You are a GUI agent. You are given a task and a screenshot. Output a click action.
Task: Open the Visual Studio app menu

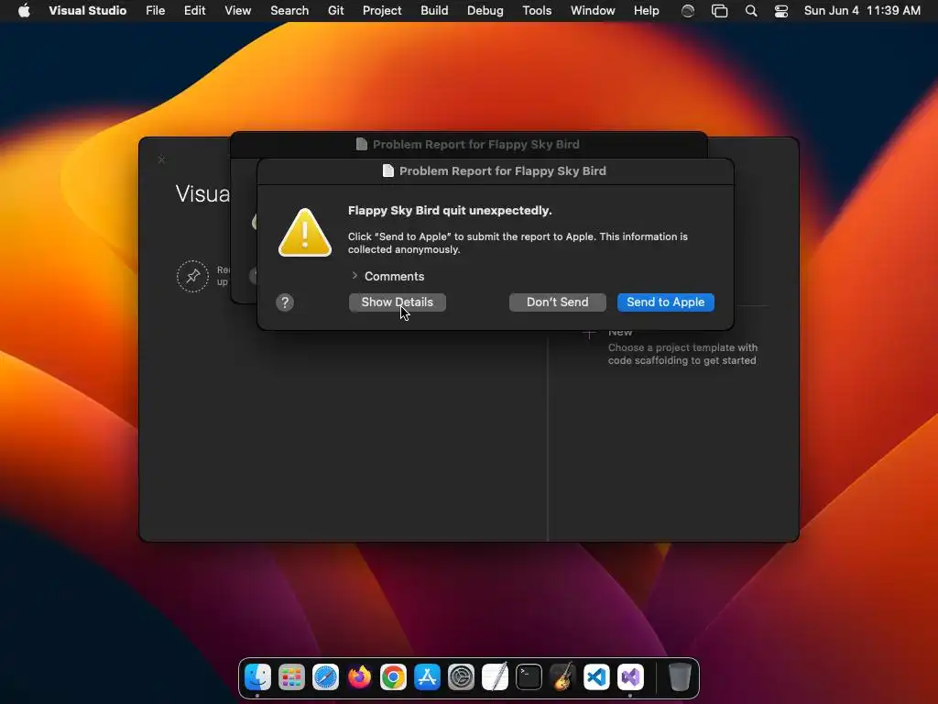(87, 11)
